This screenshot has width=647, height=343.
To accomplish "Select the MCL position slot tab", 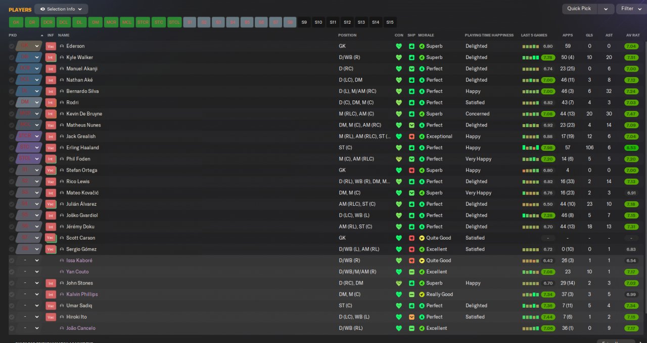I will click(127, 22).
